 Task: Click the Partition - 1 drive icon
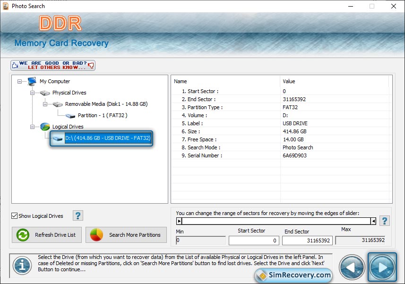tap(70, 116)
